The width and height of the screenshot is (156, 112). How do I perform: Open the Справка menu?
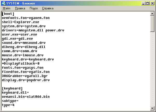(x=48, y=8)
